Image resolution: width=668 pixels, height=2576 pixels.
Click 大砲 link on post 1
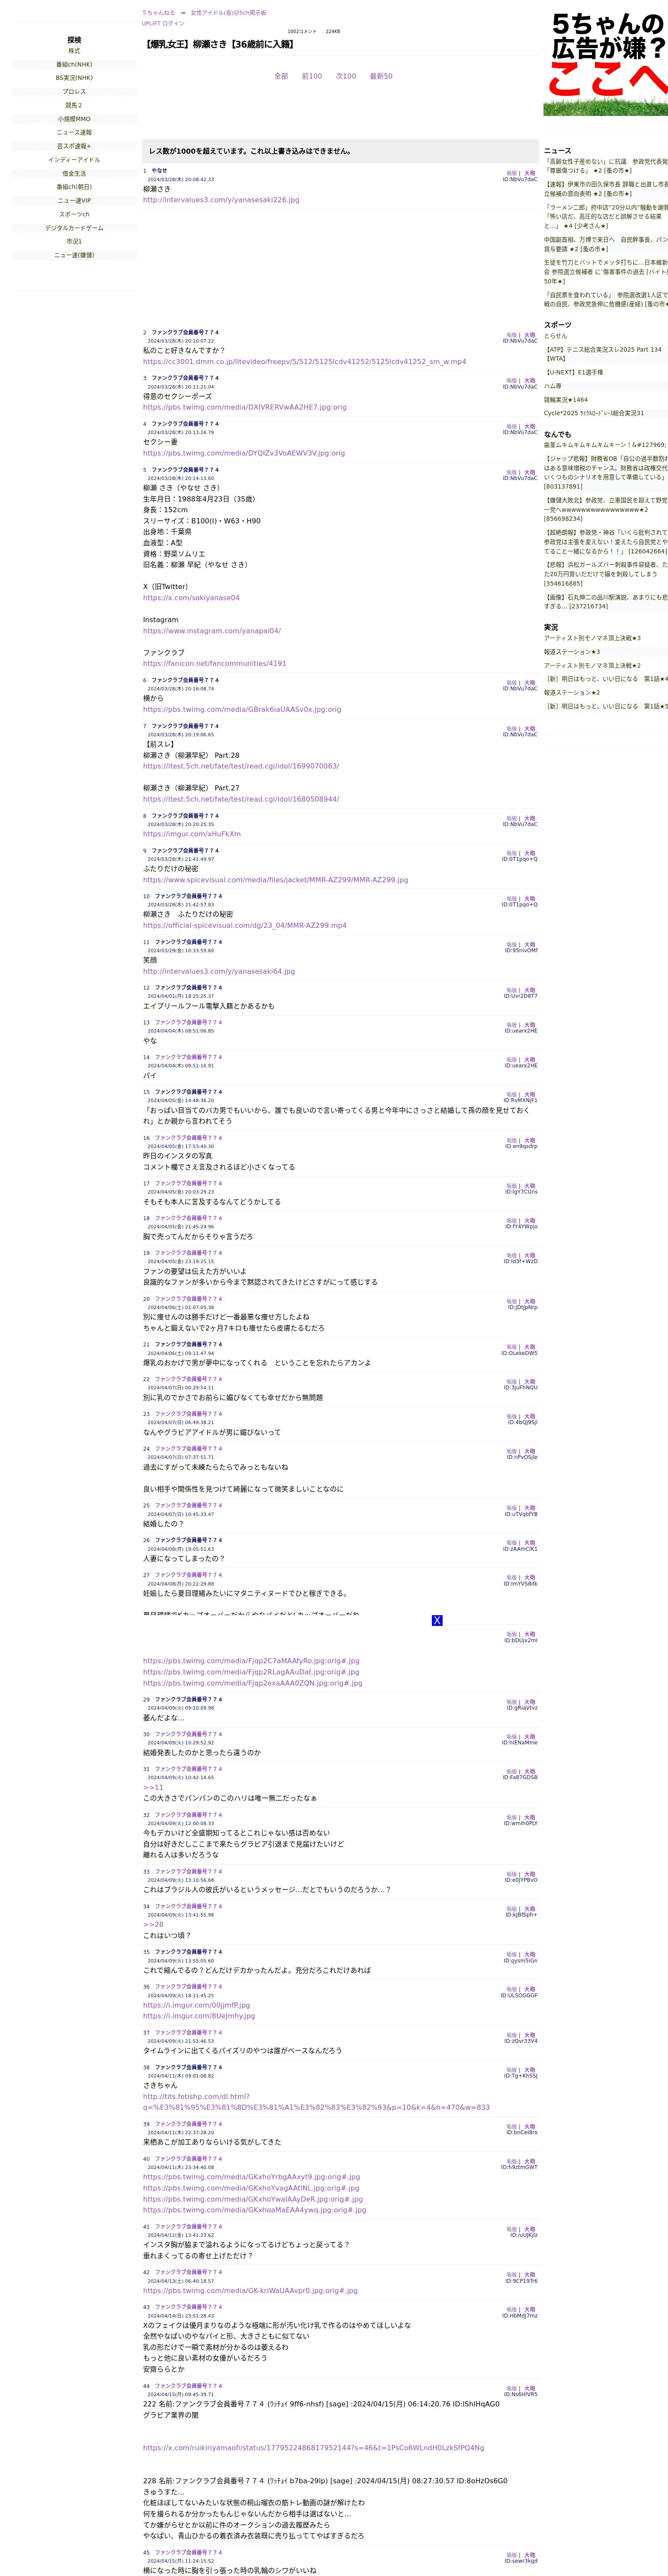(530, 173)
